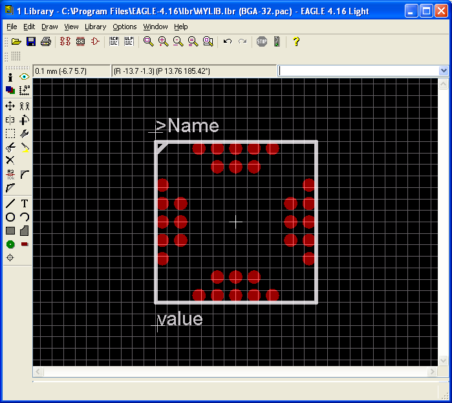Expand the command line history dropdown
The image size is (452, 403).
point(444,71)
